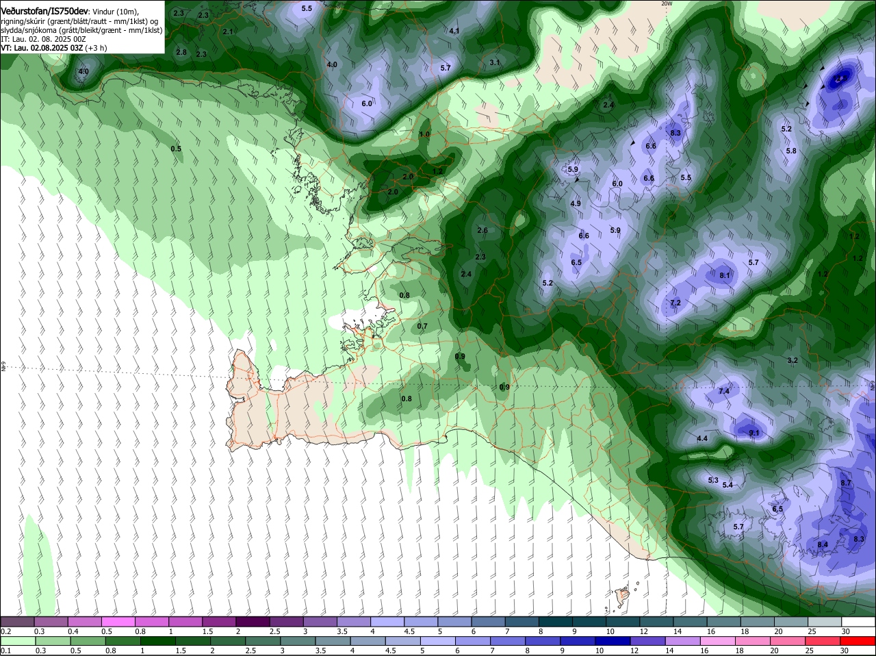Click the 8.7 precipitation value on the map
The image size is (876, 656).
point(846,483)
